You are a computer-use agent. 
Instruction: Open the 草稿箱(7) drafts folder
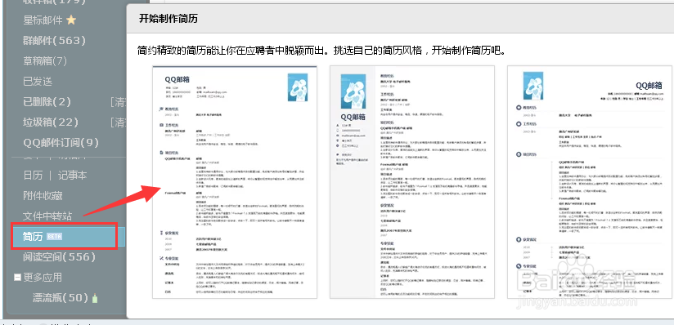[x=45, y=61]
